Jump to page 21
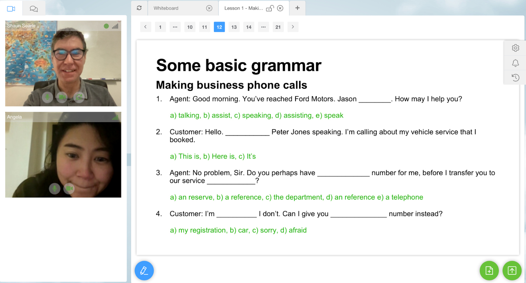Viewport: 526px width, 283px height. [x=278, y=27]
